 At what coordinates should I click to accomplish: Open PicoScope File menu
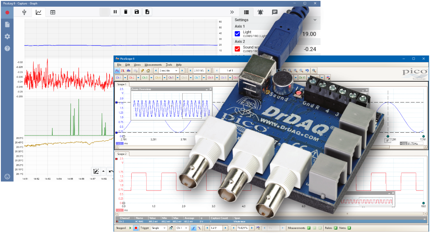pyautogui.click(x=119, y=65)
